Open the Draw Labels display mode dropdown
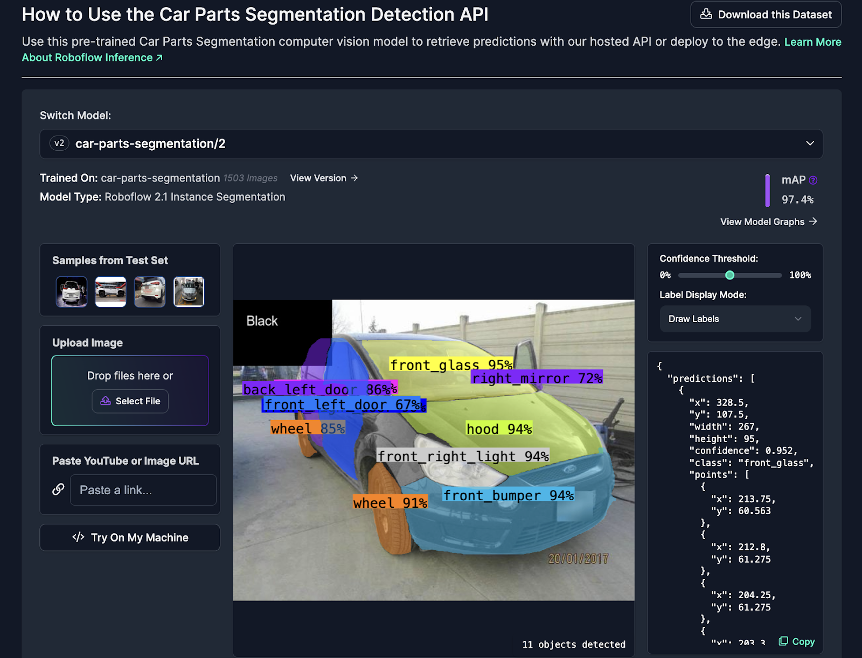 pos(735,319)
